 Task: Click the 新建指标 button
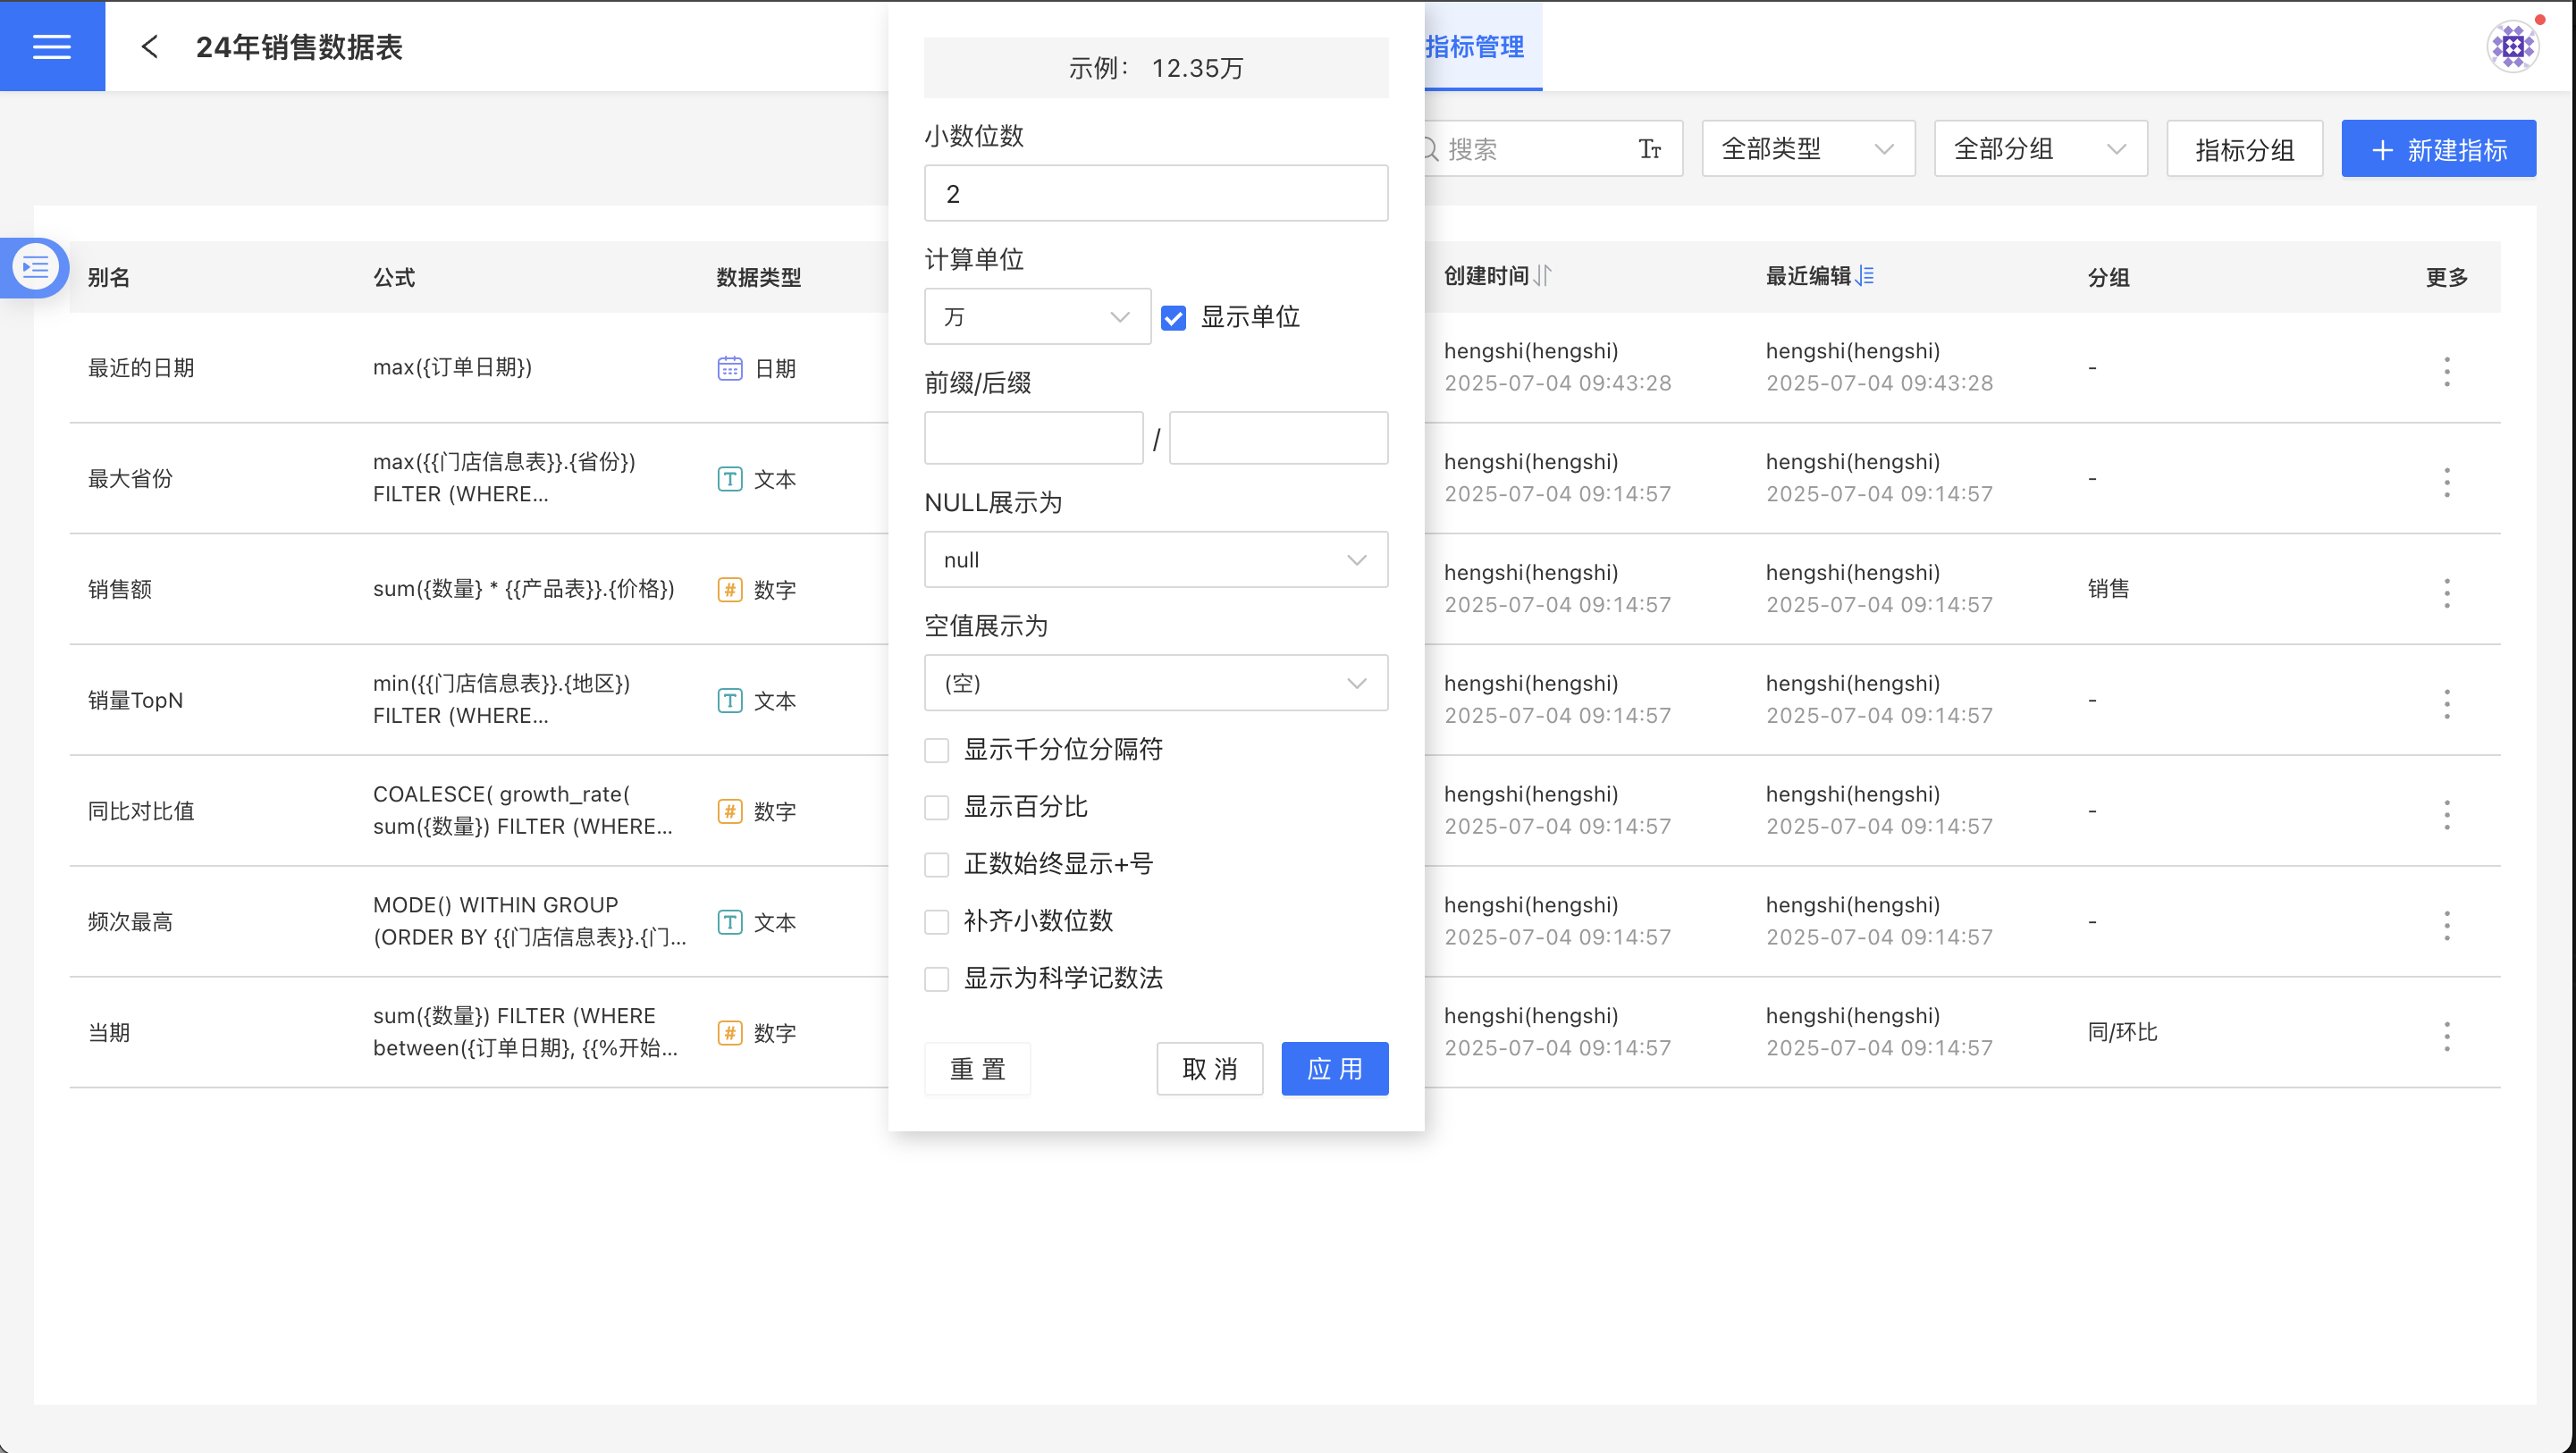[x=2438, y=149]
